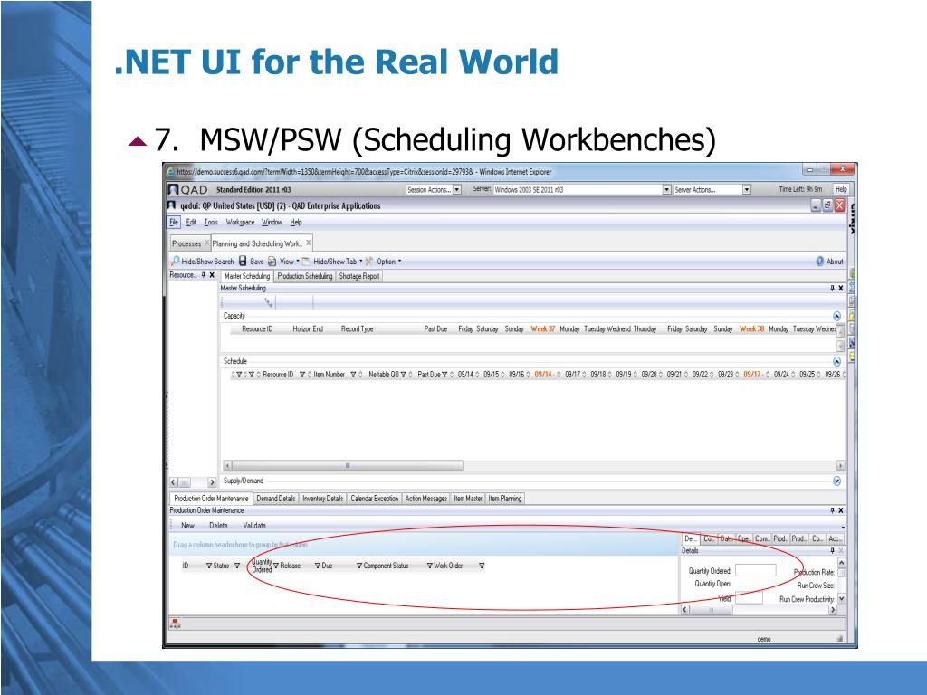Switch to the Action Messages tab
927x695 pixels.
click(426, 499)
